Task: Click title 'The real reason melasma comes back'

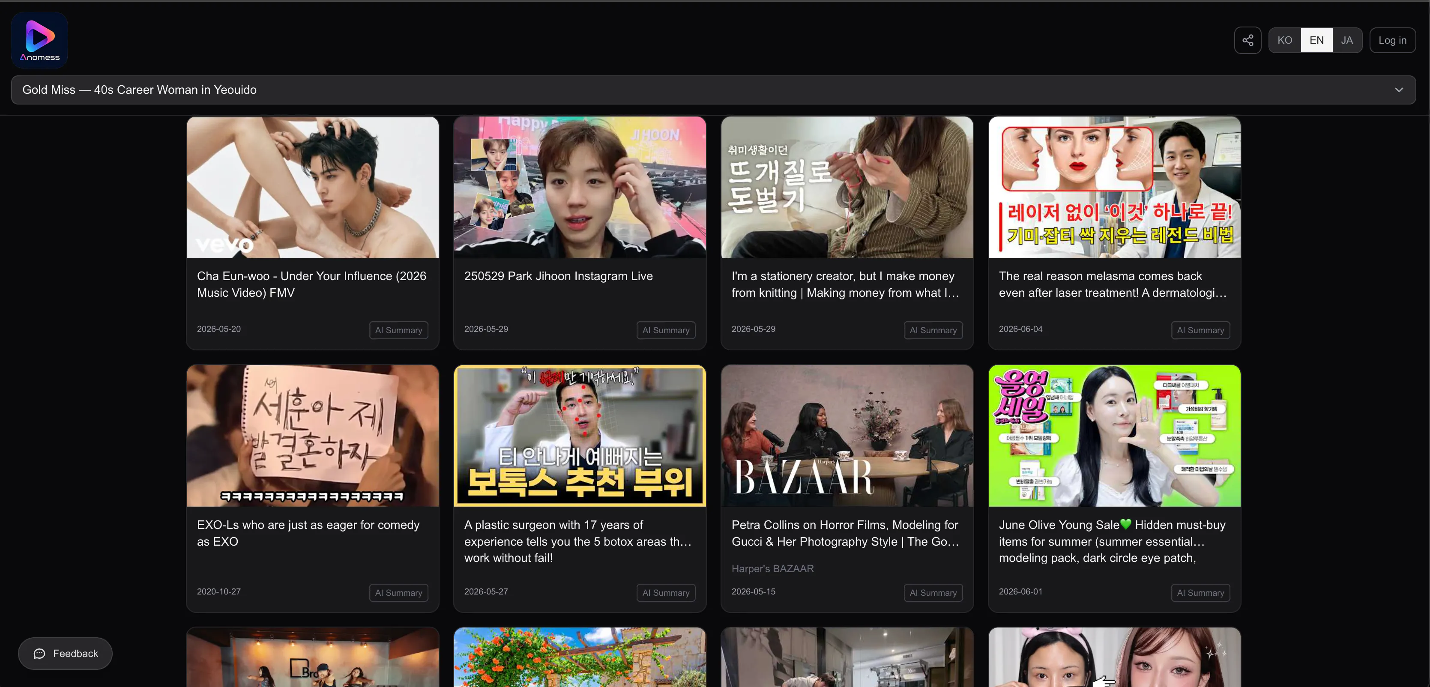Action: [1113, 284]
